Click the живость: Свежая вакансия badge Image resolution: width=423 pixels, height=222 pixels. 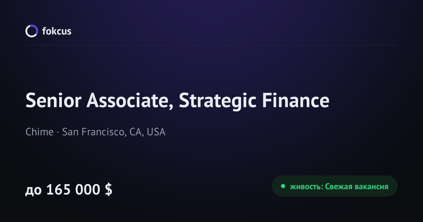click(x=335, y=186)
